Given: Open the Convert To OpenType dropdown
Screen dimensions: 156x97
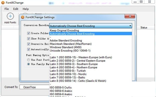Looking at the screenshot, I should click(x=34, y=87).
